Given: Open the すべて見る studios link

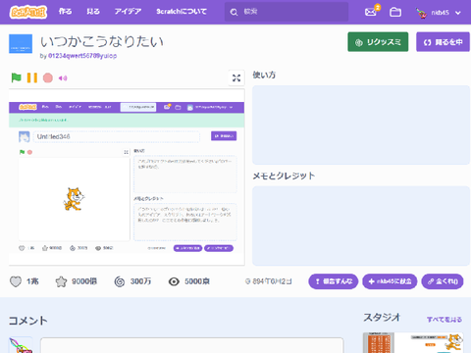Looking at the screenshot, I should (445, 320).
